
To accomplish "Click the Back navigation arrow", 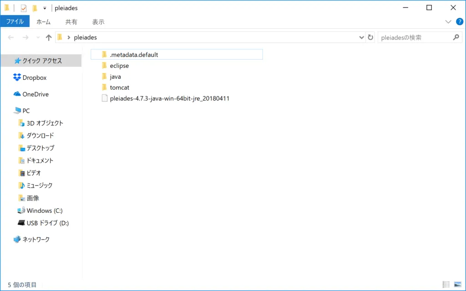I will [x=11, y=37].
